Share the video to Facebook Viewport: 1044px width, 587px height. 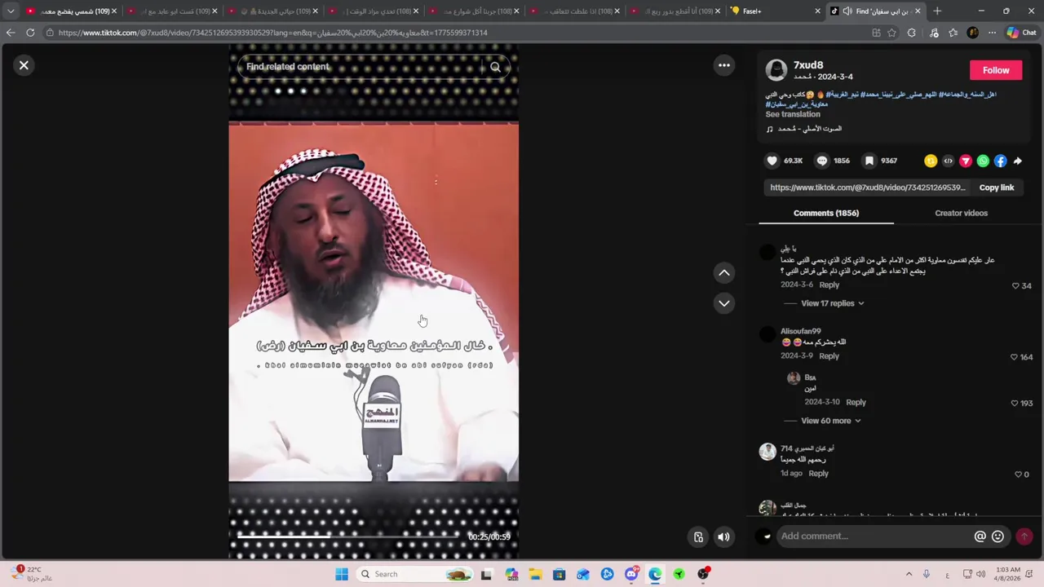1000,161
